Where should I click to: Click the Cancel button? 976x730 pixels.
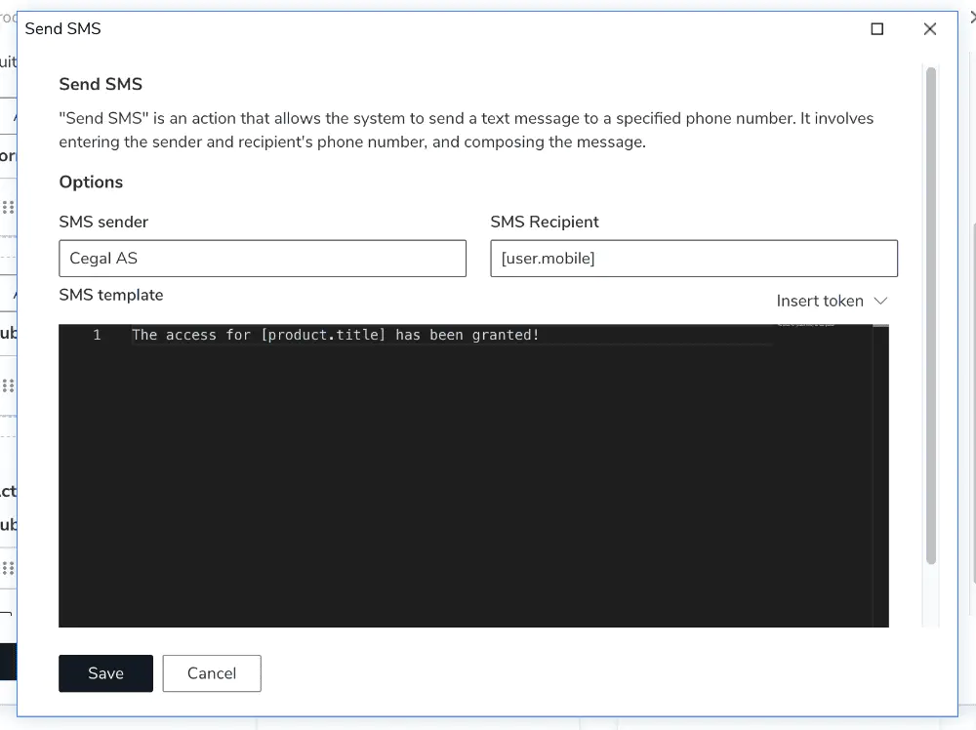click(x=211, y=673)
